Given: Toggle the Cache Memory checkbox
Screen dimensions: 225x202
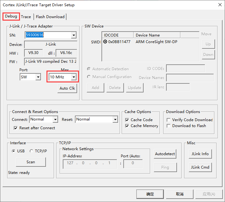Looking at the screenshot, I should coord(127,126).
